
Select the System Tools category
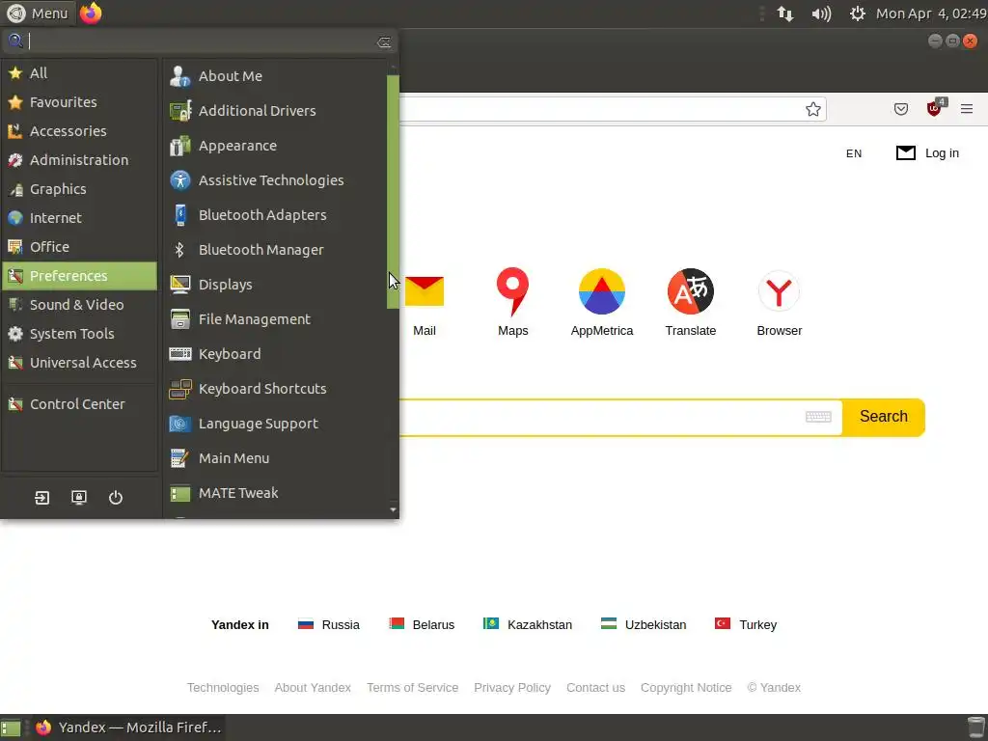coord(79,334)
